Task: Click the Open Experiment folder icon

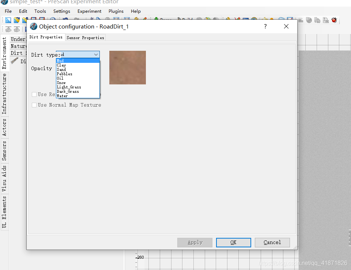Action: pyautogui.click(x=17, y=20)
